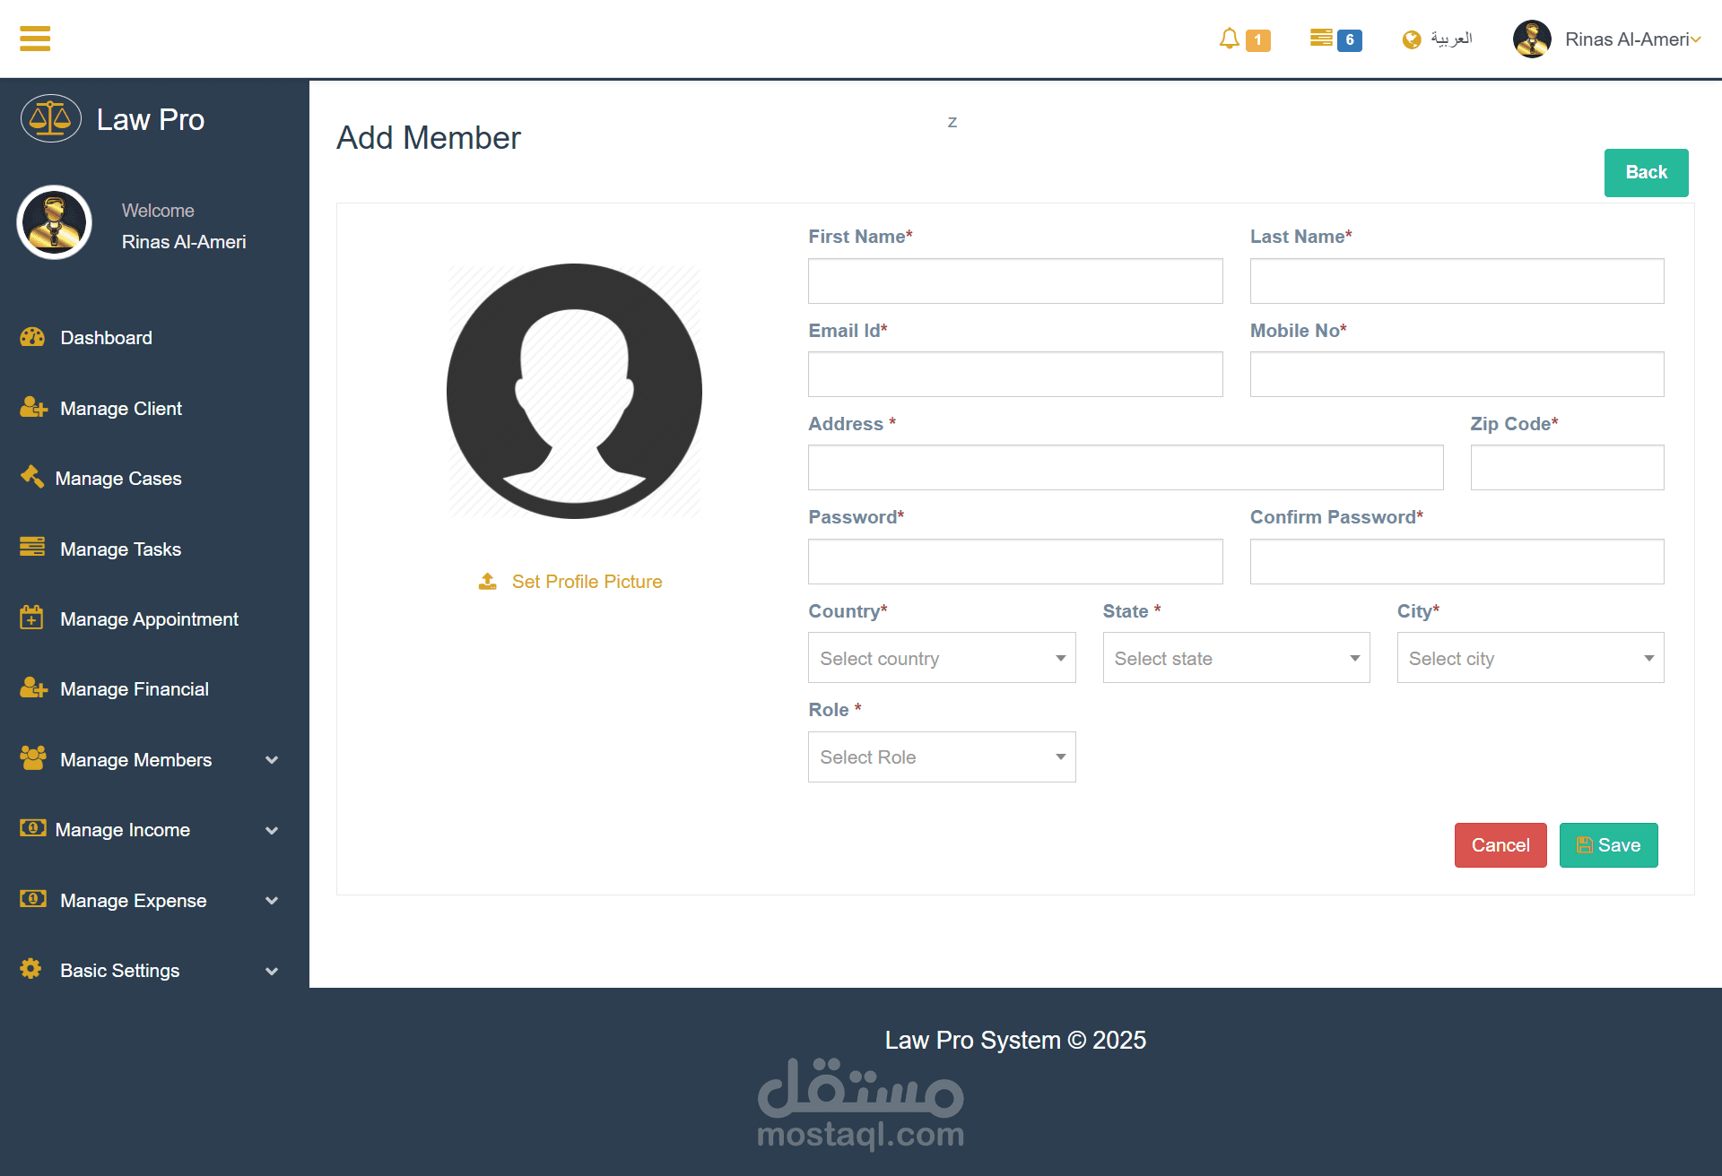Screen dimensions: 1722x1176
Task: Click the Dashboard gauge icon
Action: [32, 337]
